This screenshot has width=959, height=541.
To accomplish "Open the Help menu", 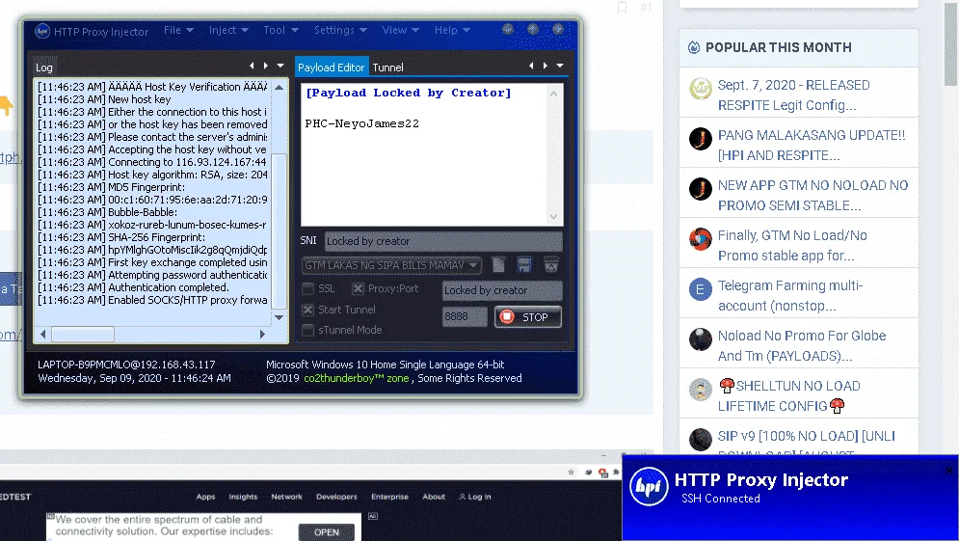I will pos(452,29).
